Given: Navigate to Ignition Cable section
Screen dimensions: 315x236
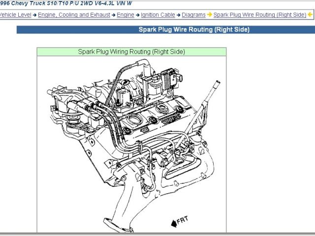Looking at the screenshot, I should tap(155, 15).
